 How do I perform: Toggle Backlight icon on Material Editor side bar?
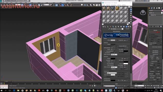pyautogui.click(x=131, y=9)
